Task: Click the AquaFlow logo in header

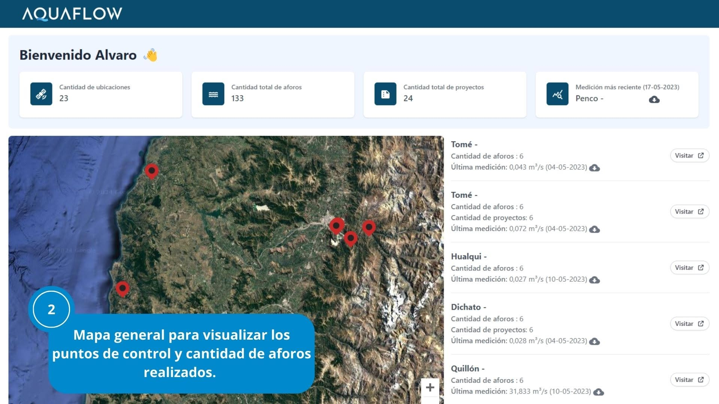Action: (72, 13)
